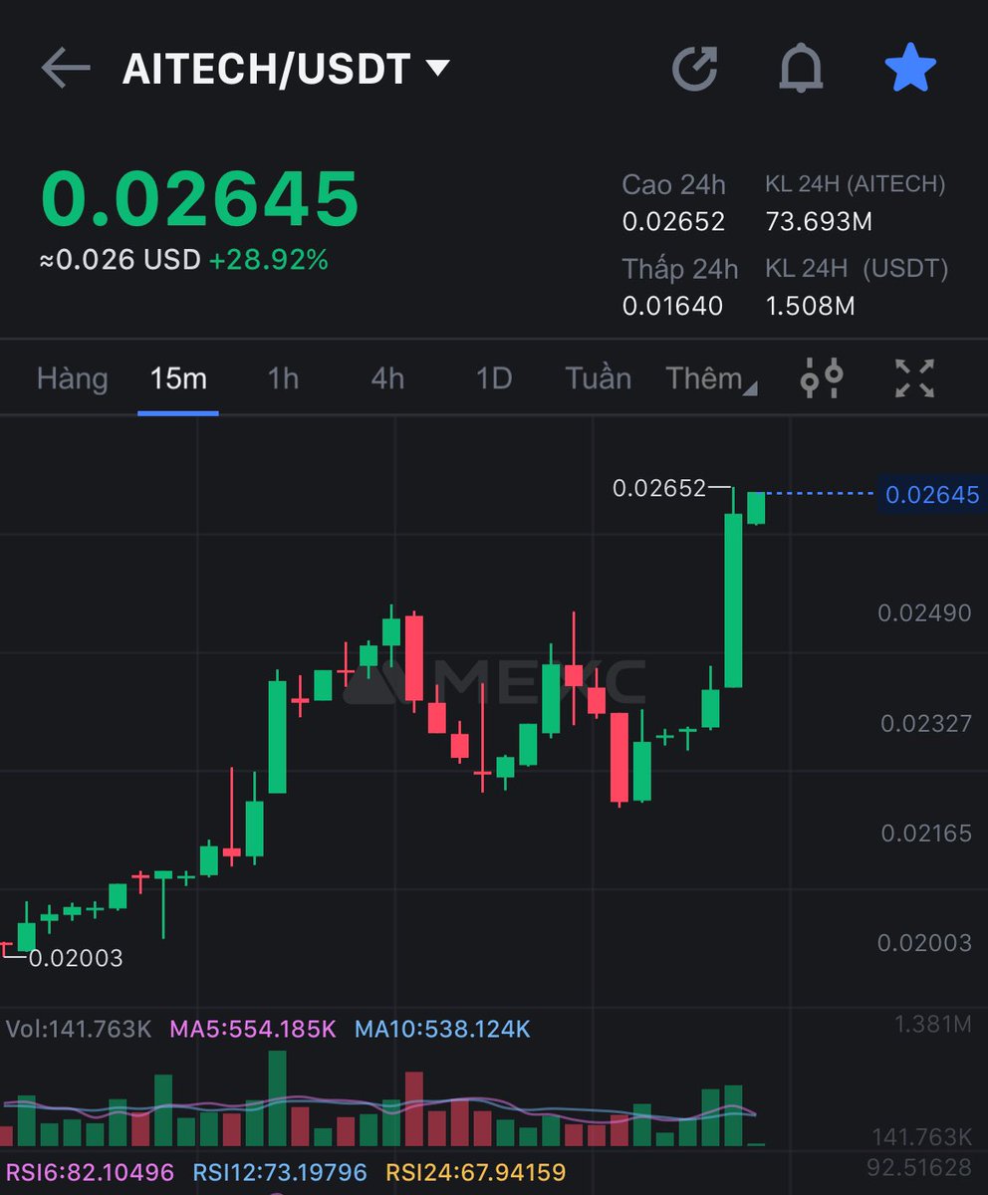The width and height of the screenshot is (988, 1195).
Task: Switch to the 1D timeframe
Action: coord(493,378)
